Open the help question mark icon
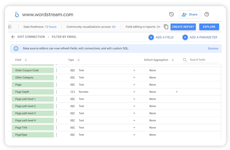The height and width of the screenshot is (150, 230). (207, 14)
